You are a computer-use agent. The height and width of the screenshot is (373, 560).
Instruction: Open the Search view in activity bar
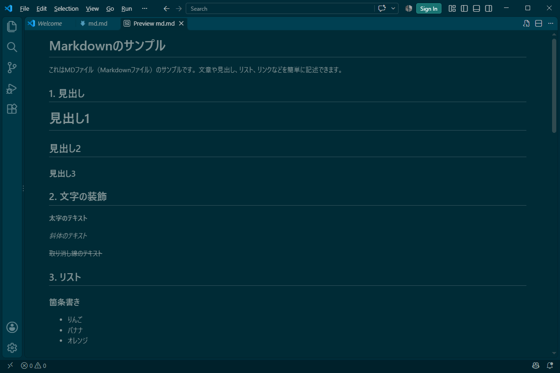click(x=12, y=47)
